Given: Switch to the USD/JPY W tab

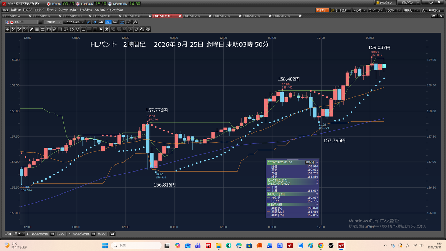Looking at the screenshot, I should (17, 16).
